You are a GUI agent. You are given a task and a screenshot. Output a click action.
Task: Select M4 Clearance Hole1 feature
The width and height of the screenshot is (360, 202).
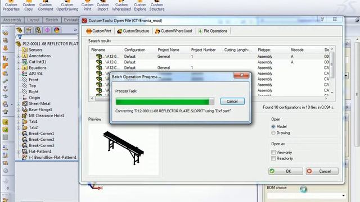pyautogui.click(x=46, y=116)
